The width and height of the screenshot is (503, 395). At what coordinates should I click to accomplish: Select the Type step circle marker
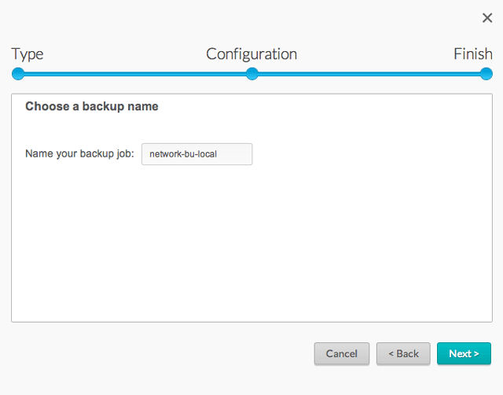pyautogui.click(x=18, y=74)
